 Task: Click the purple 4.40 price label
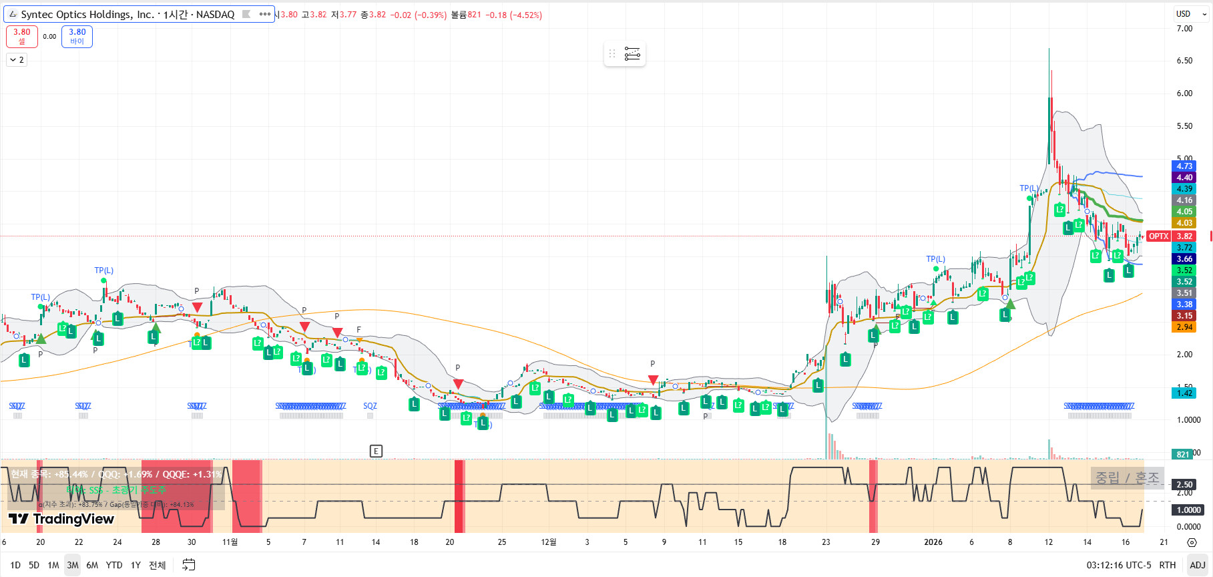(1184, 178)
